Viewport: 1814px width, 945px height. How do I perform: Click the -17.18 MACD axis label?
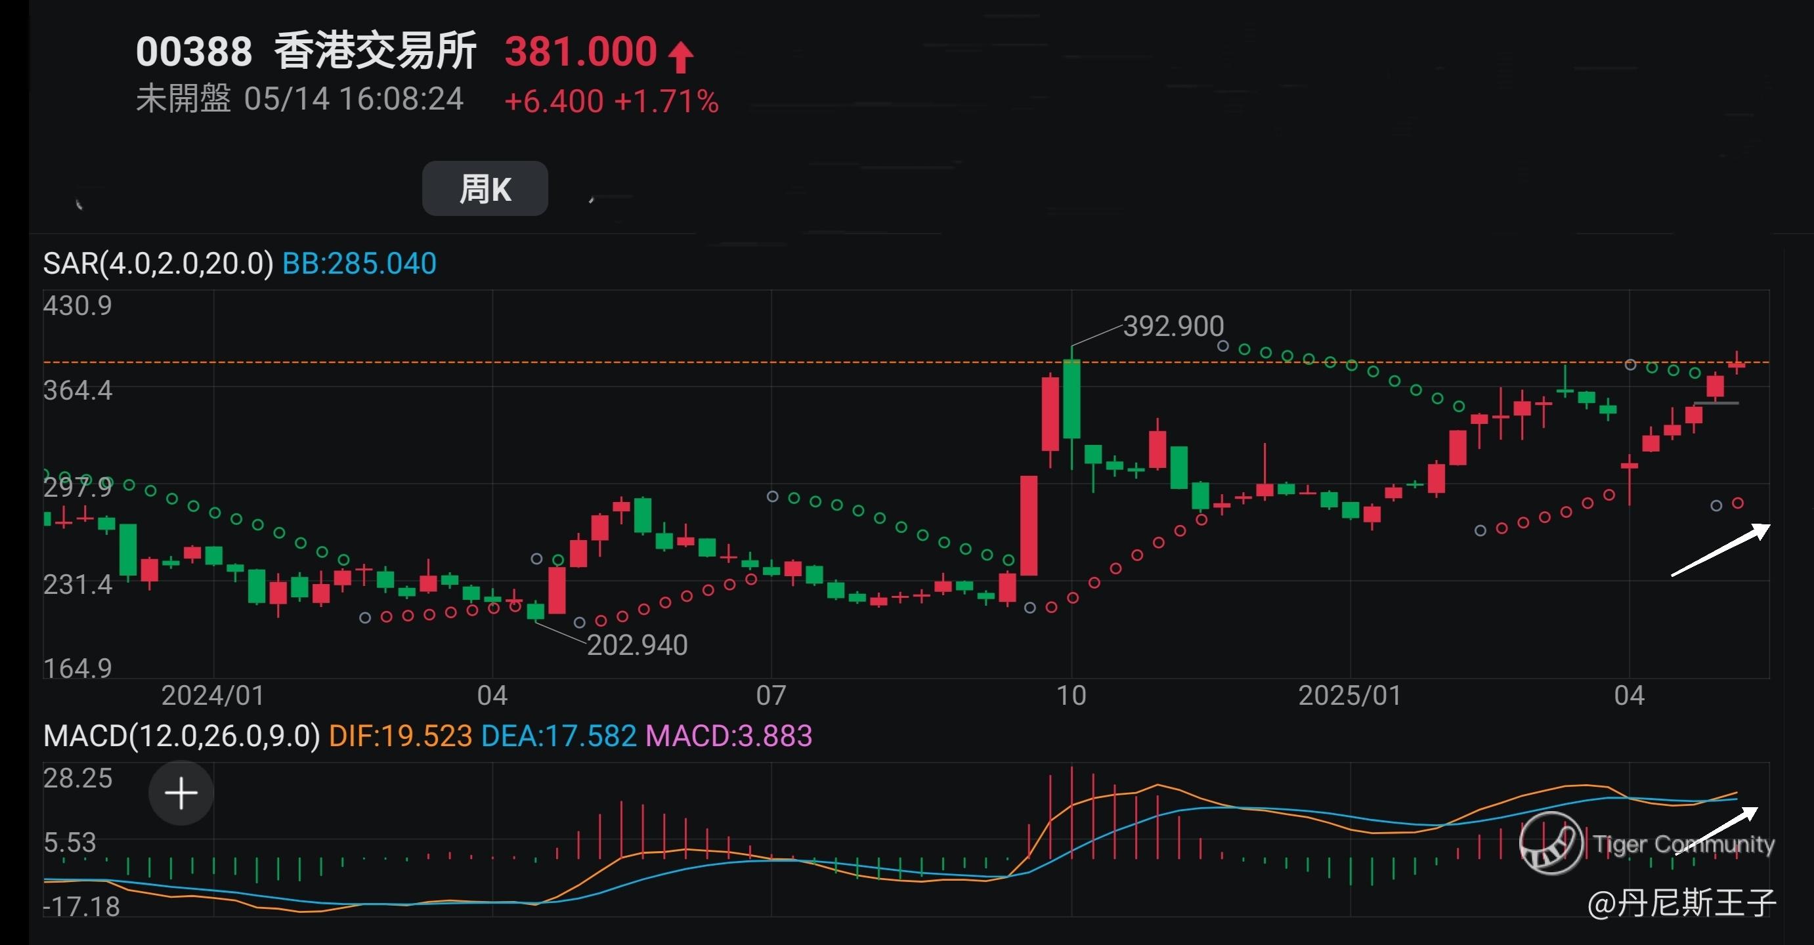click(81, 906)
